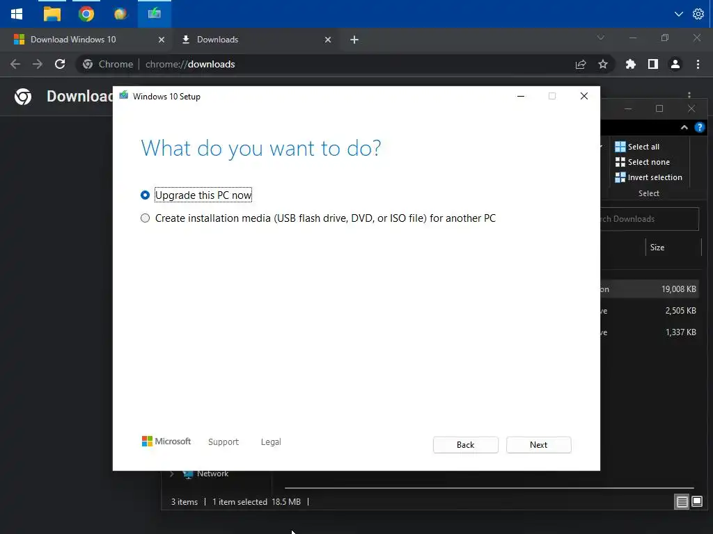Open the settings gear at top right

click(698, 14)
